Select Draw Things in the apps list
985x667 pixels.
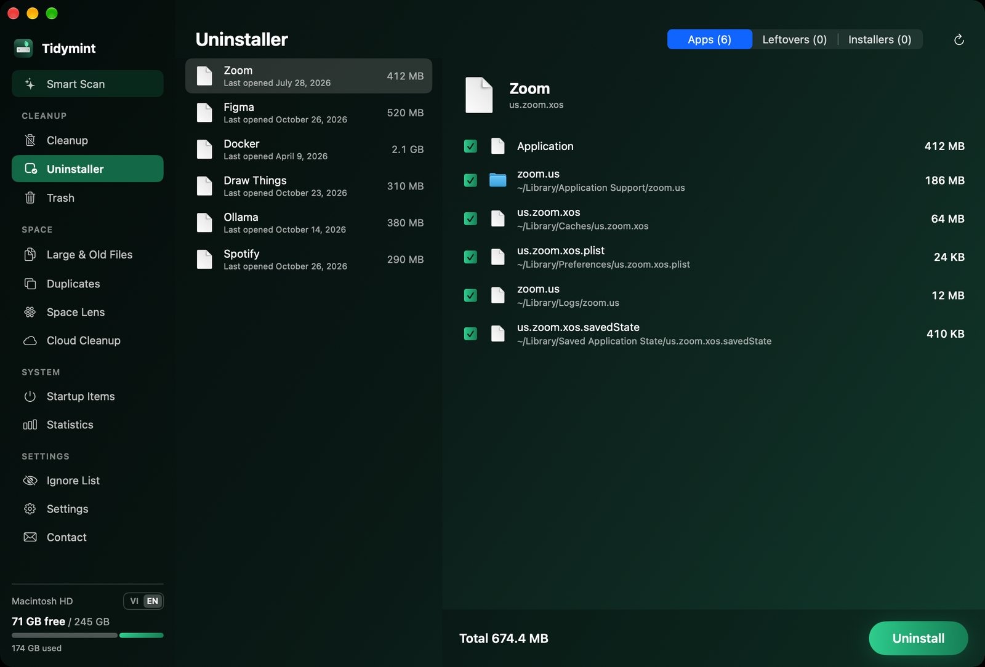coord(308,186)
